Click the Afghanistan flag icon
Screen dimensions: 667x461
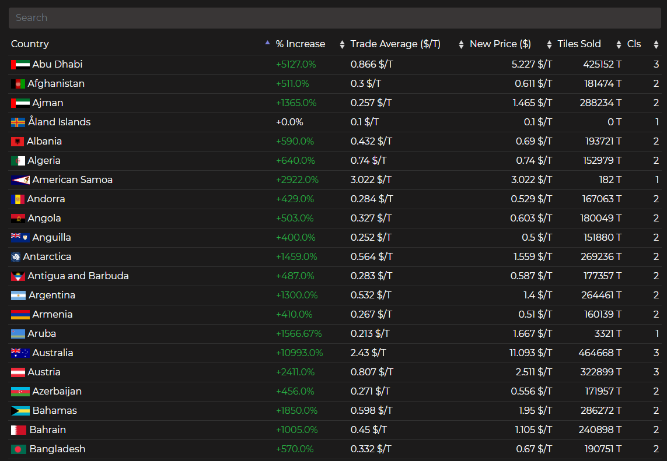18,84
